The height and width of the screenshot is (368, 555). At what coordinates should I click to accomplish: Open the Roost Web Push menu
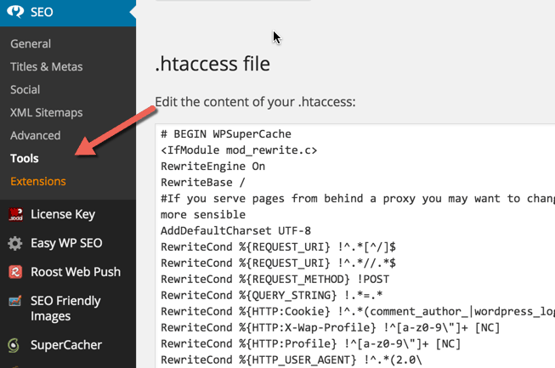[x=76, y=272]
